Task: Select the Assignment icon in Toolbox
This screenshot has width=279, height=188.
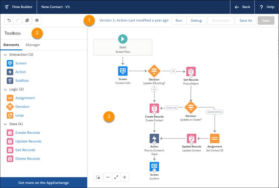Action: pyautogui.click(x=10, y=98)
